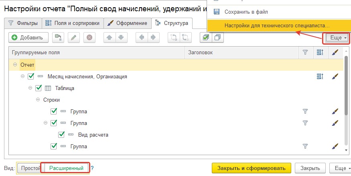Move item down with the down arrow icon
The width and height of the screenshot is (351, 176).
click(121, 37)
